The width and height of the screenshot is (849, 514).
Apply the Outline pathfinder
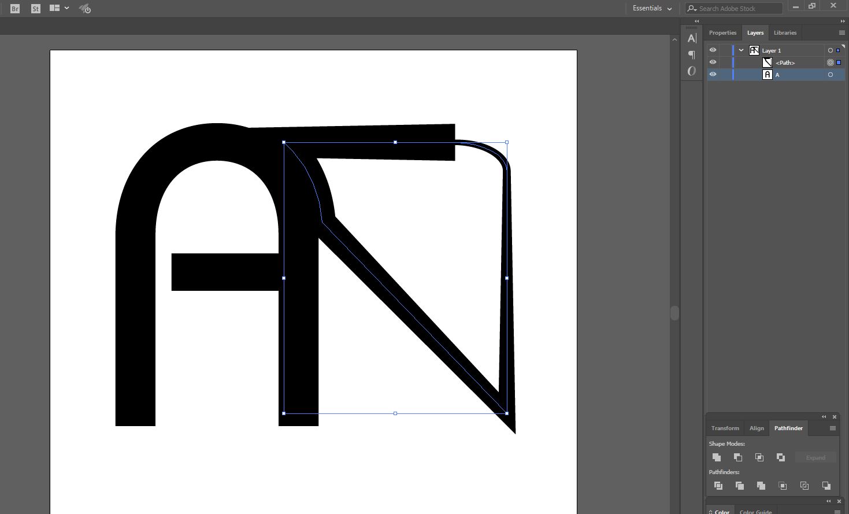pos(804,486)
